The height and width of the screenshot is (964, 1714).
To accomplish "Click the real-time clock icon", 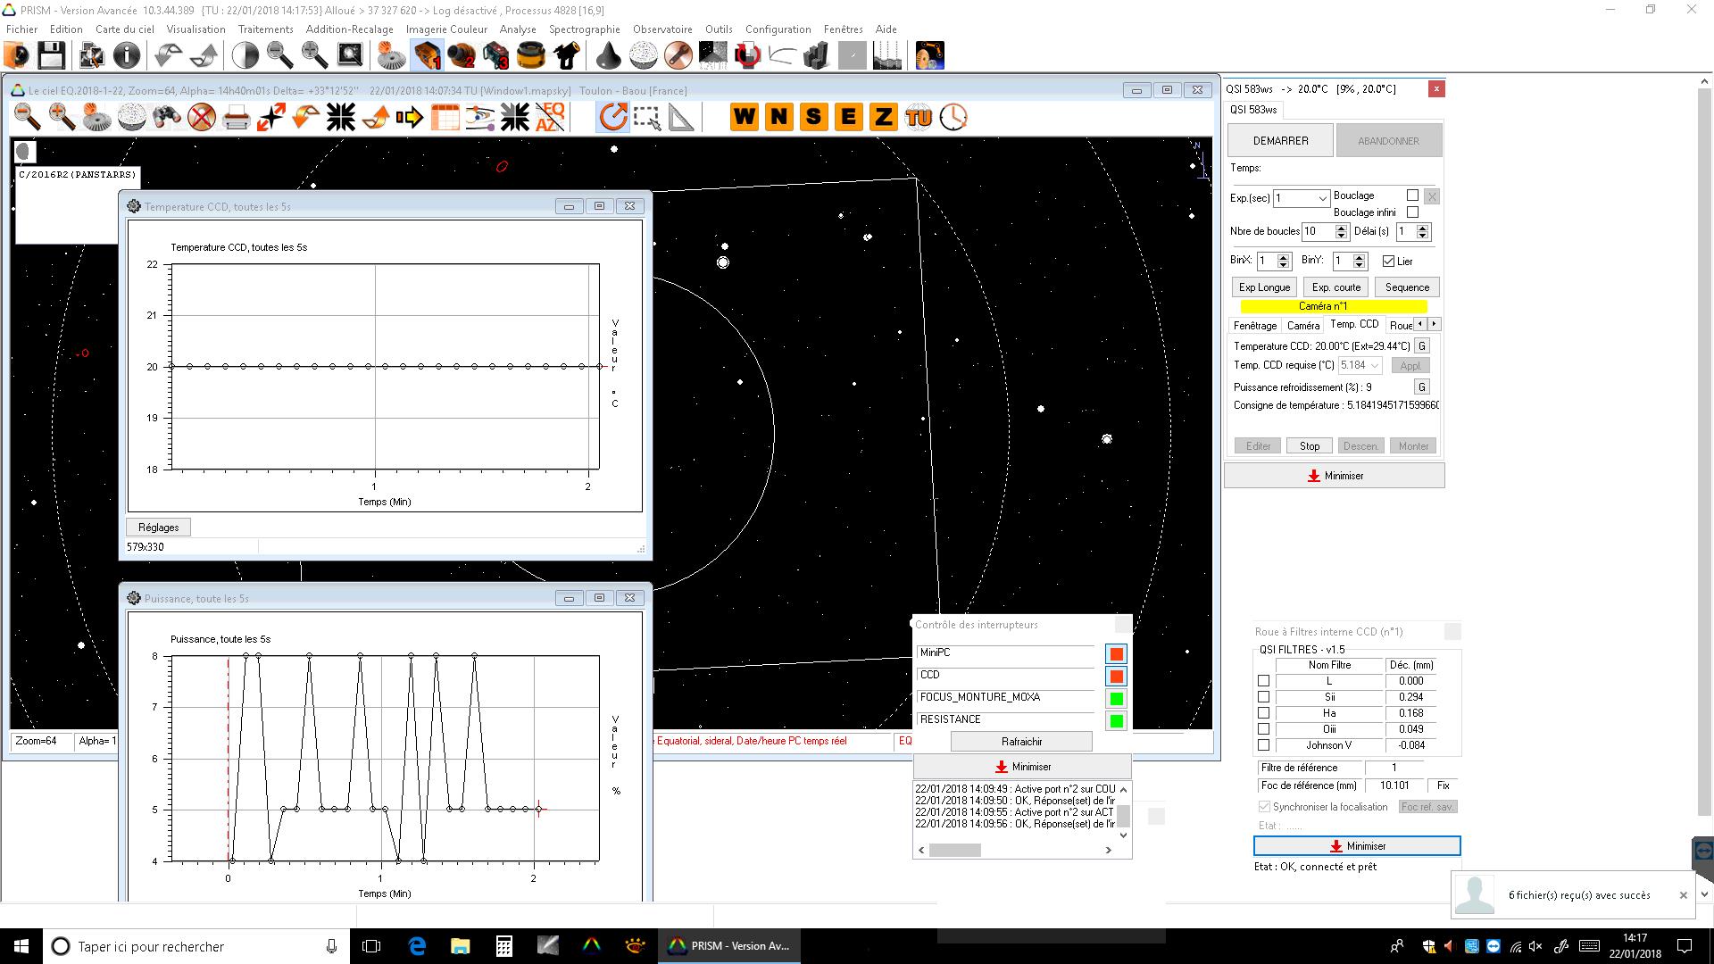I will 953,117.
